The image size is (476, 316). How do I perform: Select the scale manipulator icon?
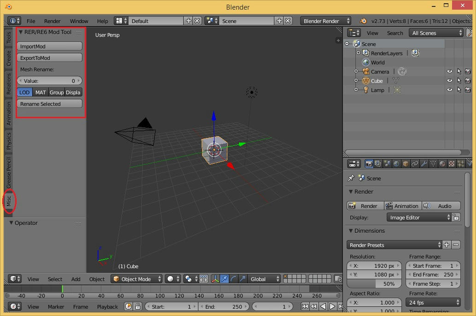pos(243,279)
